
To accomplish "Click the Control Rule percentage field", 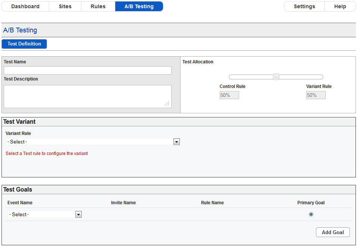I will (229, 95).
